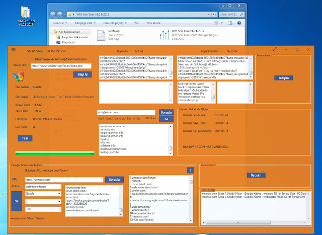Click the Bilgi Al button
The width and height of the screenshot is (322, 235).
83,74
